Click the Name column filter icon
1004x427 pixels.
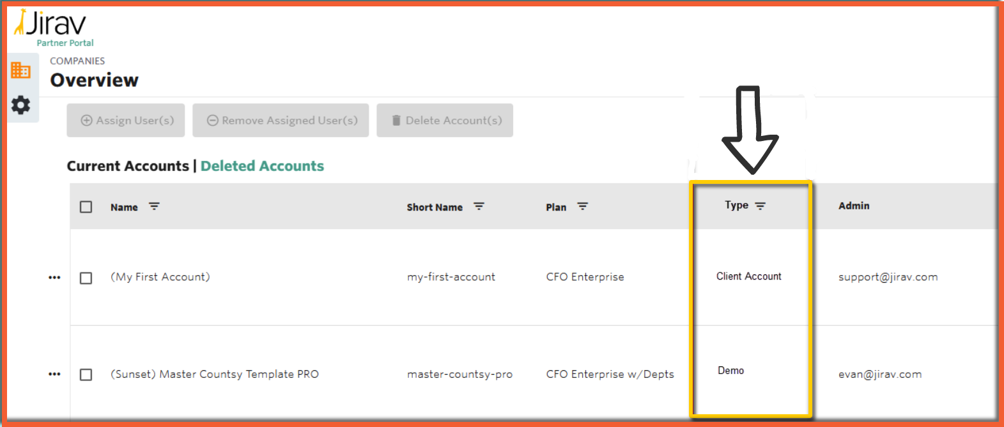tap(154, 207)
